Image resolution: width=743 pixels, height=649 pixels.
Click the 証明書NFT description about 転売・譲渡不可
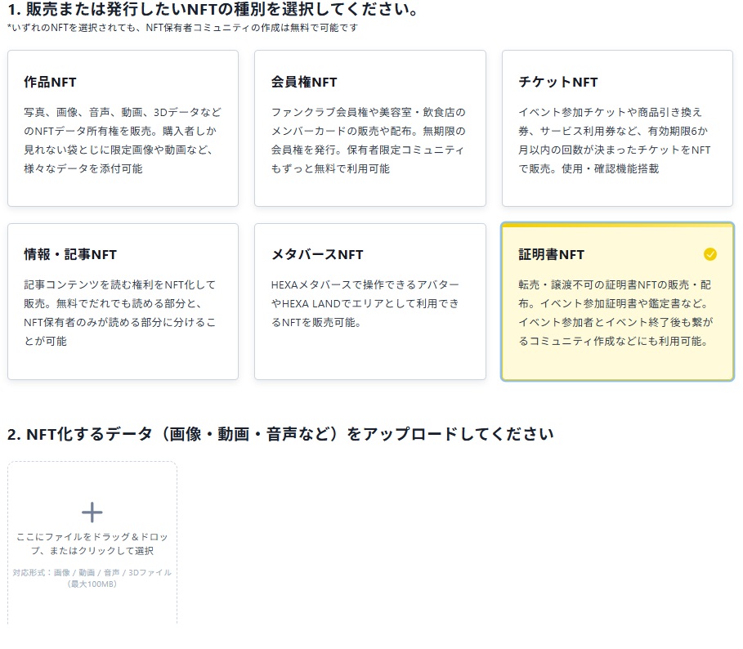coord(615,312)
